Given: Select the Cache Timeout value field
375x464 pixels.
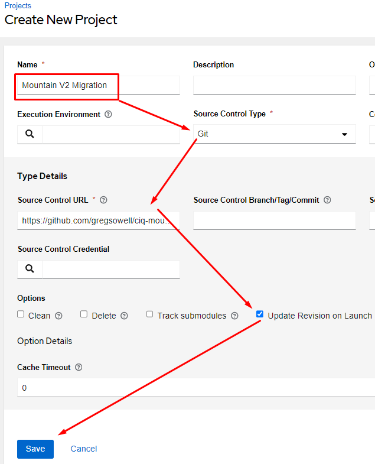Looking at the screenshot, I should pyautogui.click(x=195, y=388).
